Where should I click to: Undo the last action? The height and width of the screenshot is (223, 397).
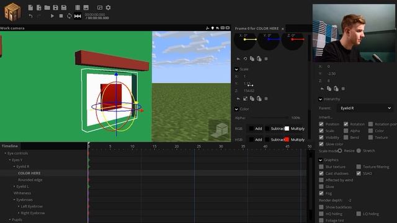pos(30,16)
